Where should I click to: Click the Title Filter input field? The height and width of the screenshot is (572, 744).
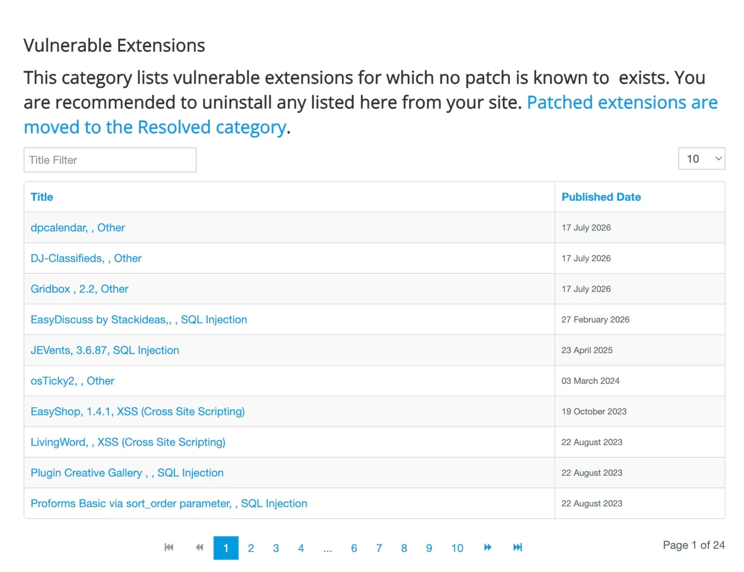point(110,160)
